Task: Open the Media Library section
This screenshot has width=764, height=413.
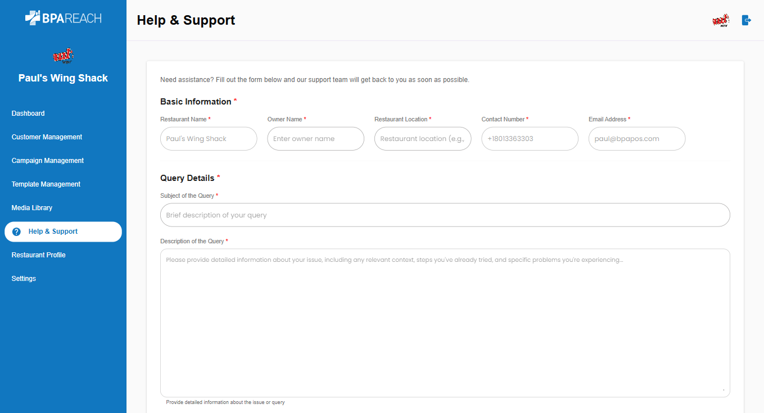Action: point(32,208)
